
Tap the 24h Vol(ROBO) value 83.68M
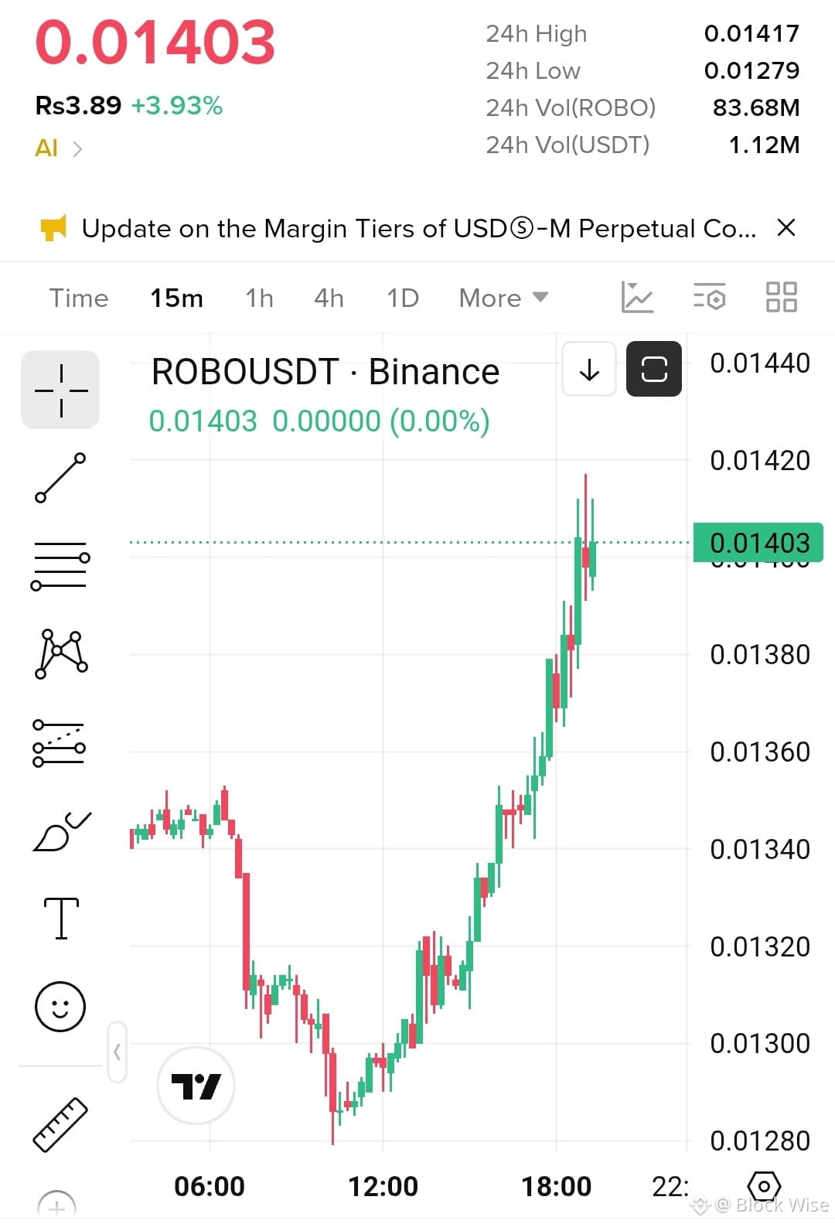point(756,107)
